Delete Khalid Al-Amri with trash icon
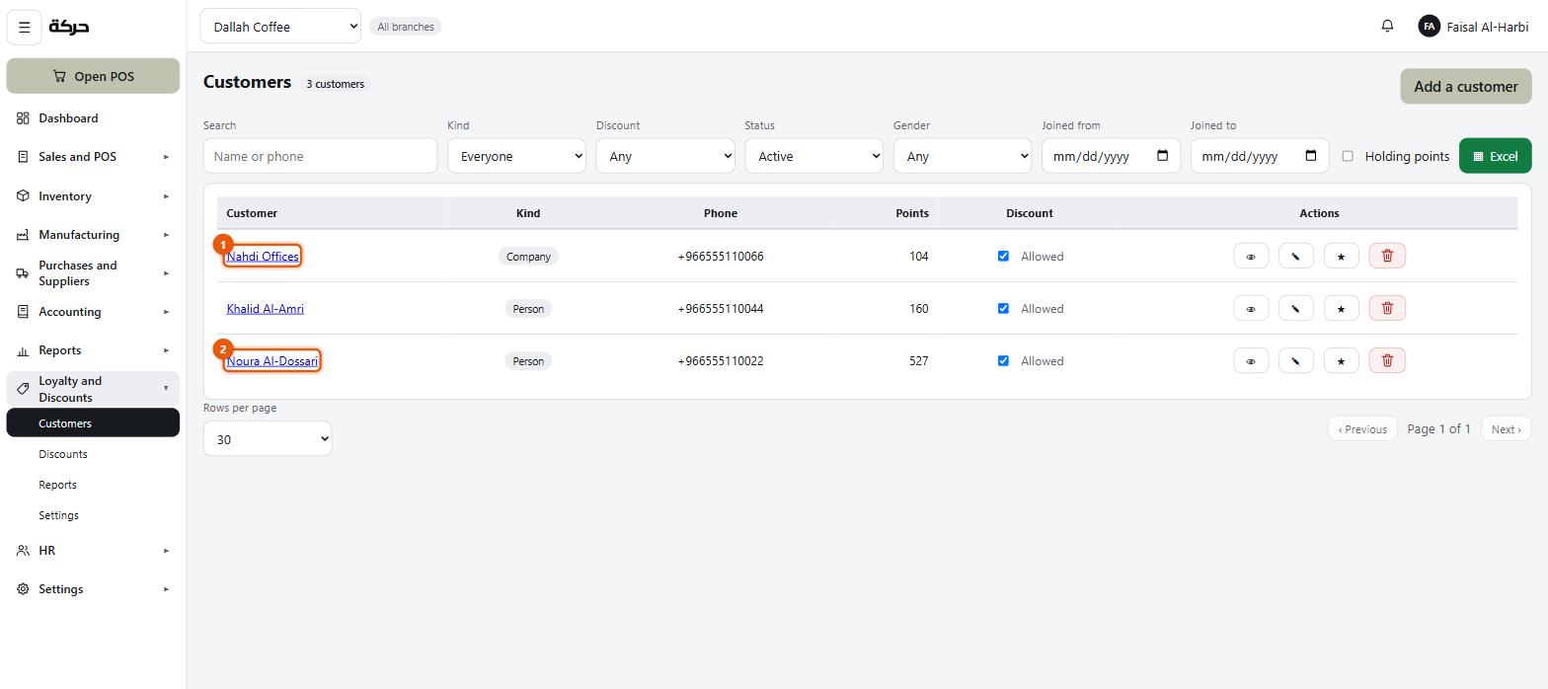Viewport: 1548px width, 689px height. click(x=1387, y=308)
